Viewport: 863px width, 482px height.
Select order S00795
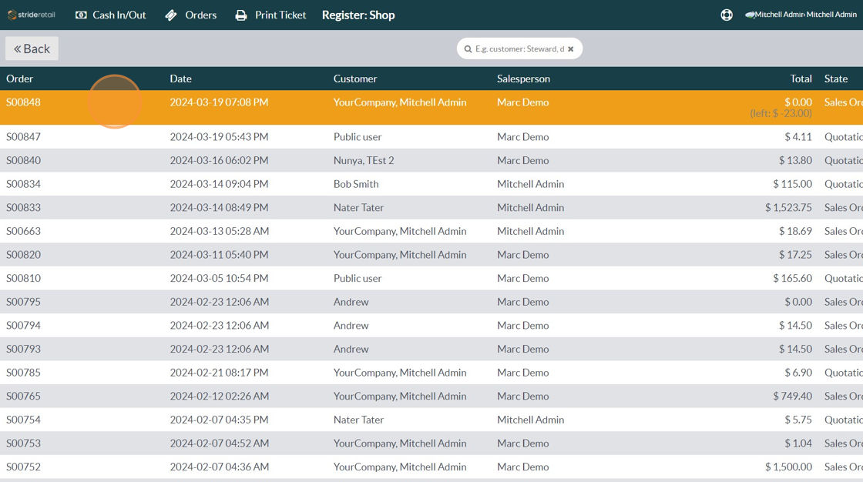(x=431, y=302)
